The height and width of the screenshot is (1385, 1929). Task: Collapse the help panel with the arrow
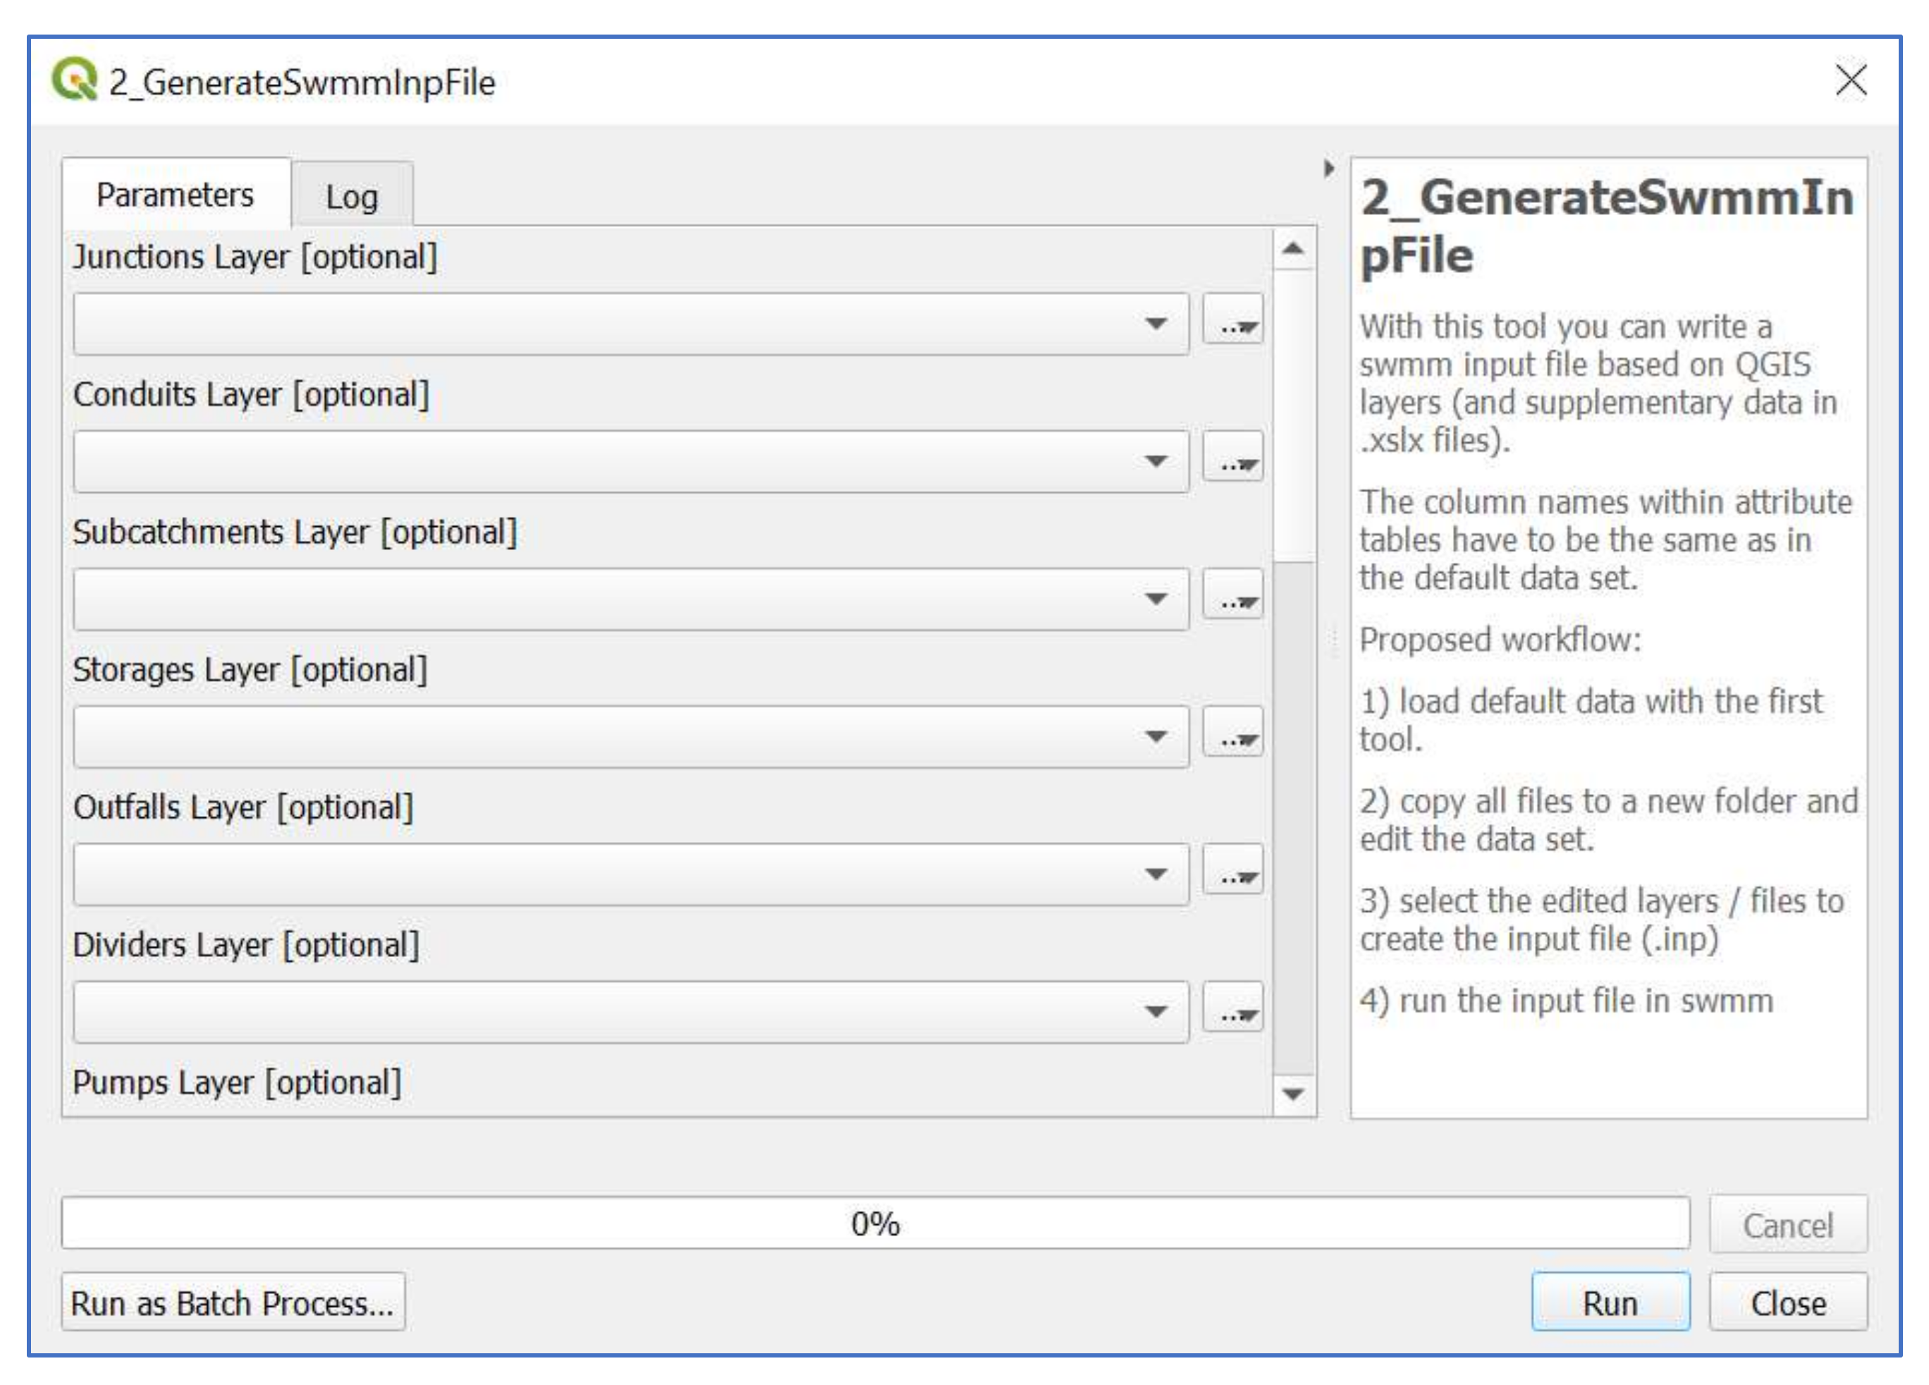(x=1328, y=169)
